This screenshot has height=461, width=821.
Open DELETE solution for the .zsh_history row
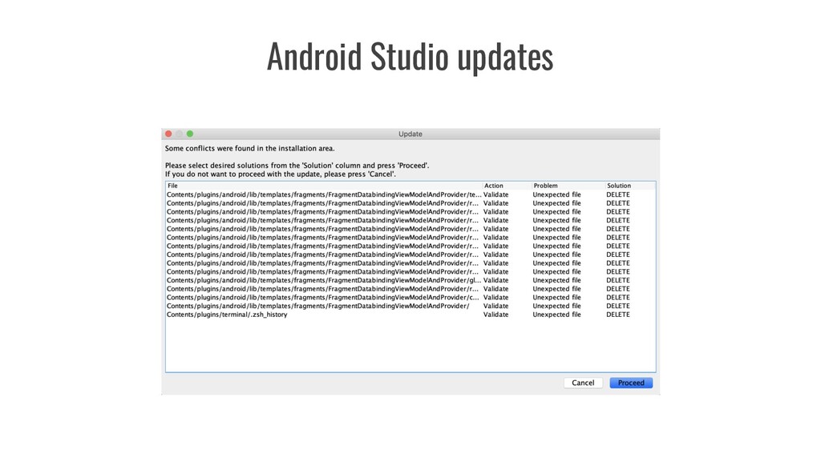618,315
